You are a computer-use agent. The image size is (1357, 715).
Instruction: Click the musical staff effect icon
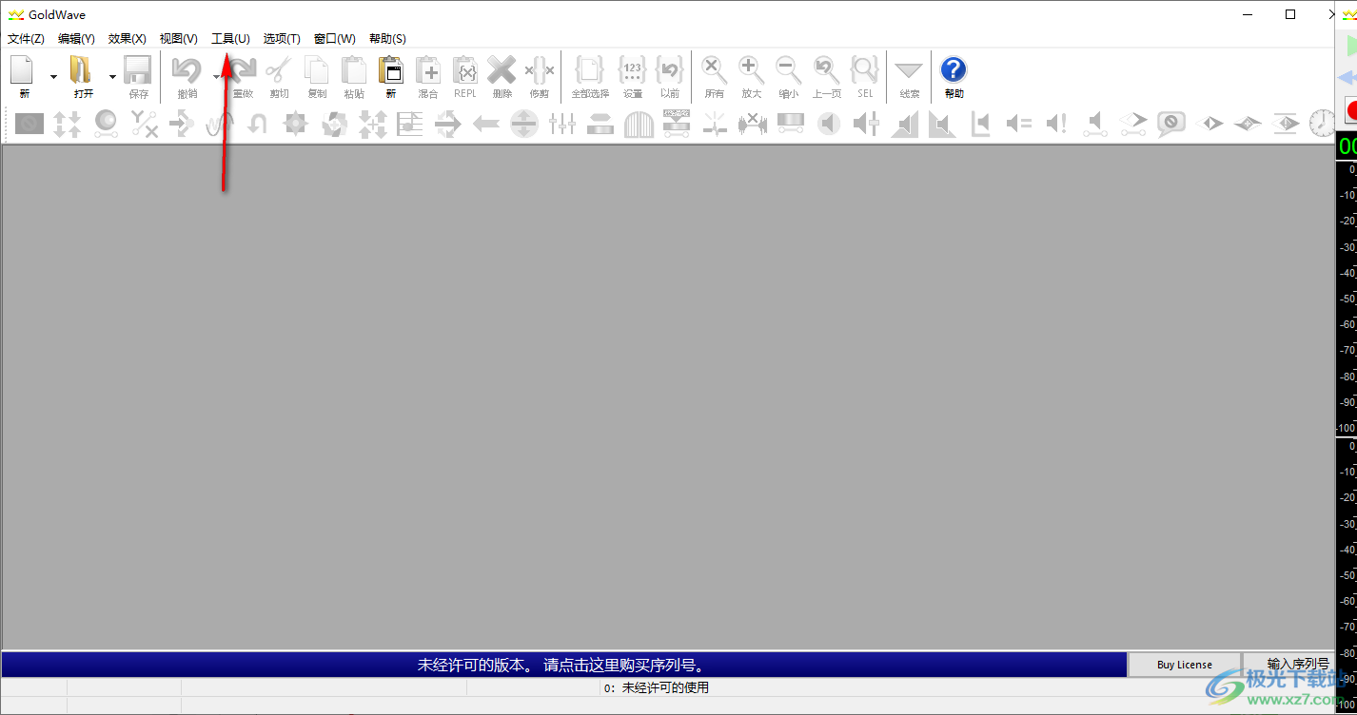(x=410, y=124)
